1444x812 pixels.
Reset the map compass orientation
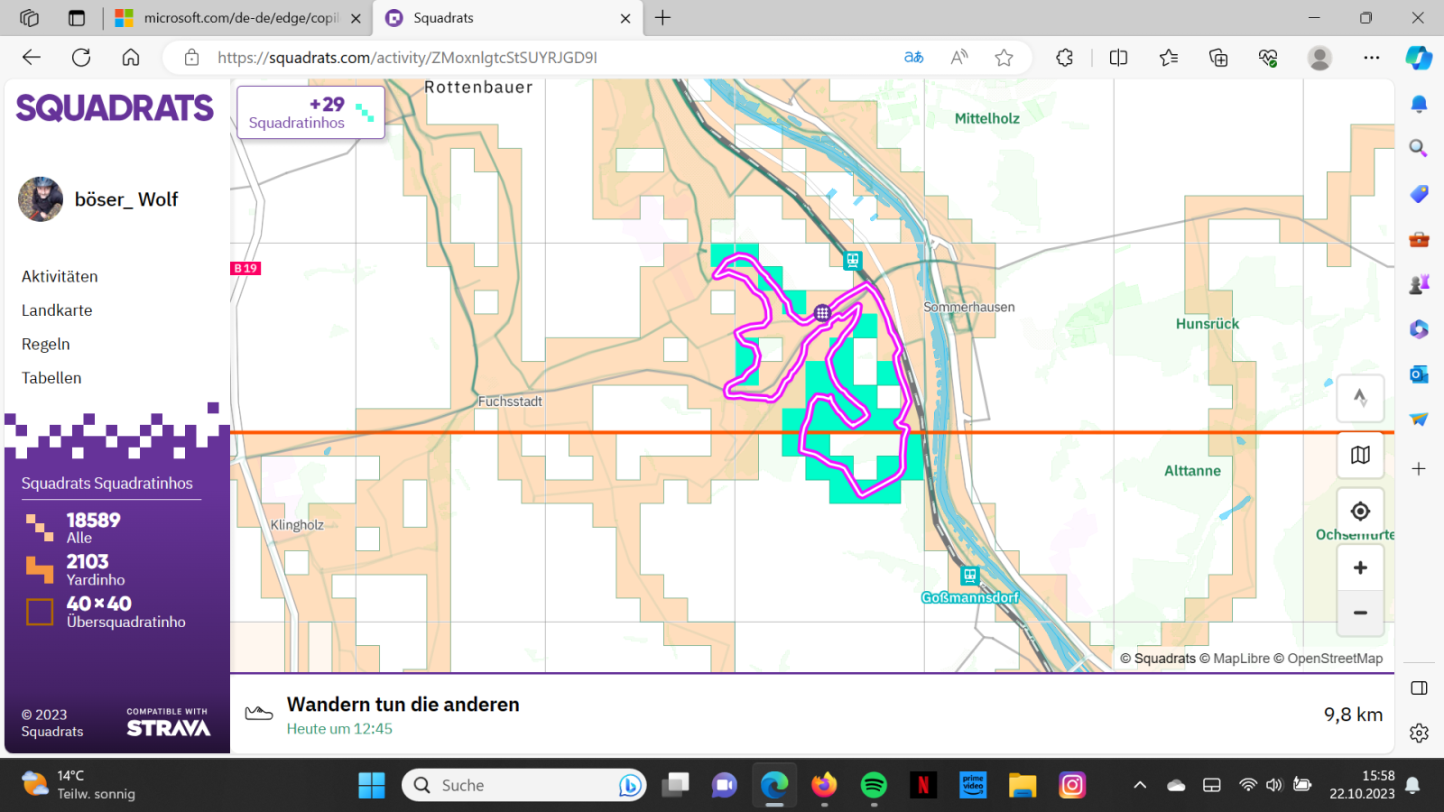pos(1360,398)
